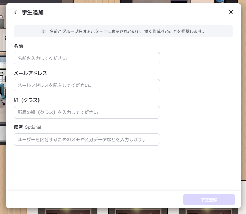This screenshot has height=214, width=246.
Task: Click the notice text about avatar names
Action: click(127, 31)
